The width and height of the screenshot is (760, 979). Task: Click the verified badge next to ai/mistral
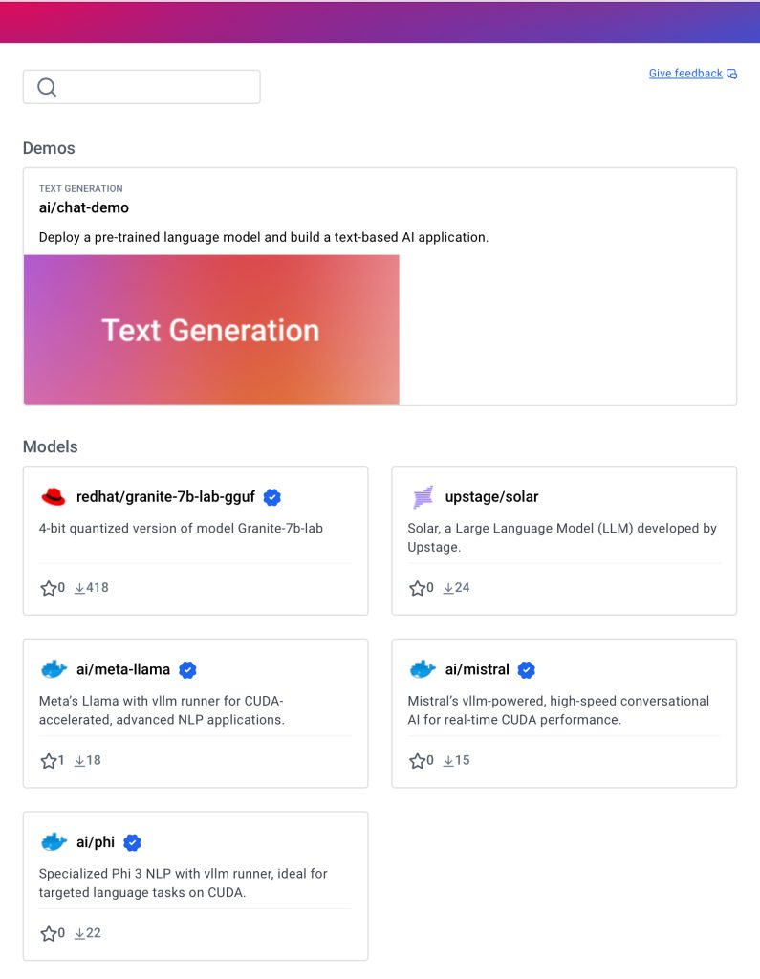coord(527,670)
